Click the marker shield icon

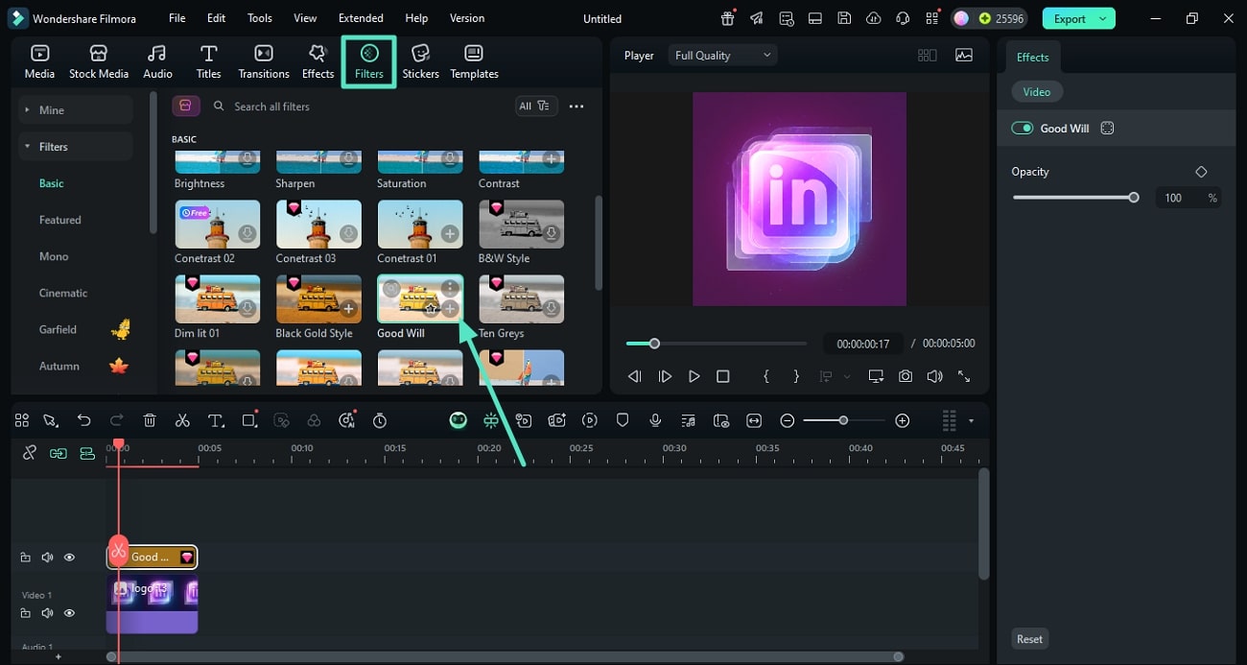click(623, 420)
